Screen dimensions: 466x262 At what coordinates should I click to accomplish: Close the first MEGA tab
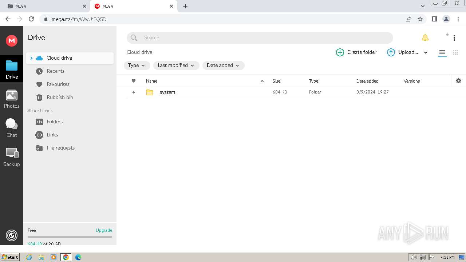point(84,6)
